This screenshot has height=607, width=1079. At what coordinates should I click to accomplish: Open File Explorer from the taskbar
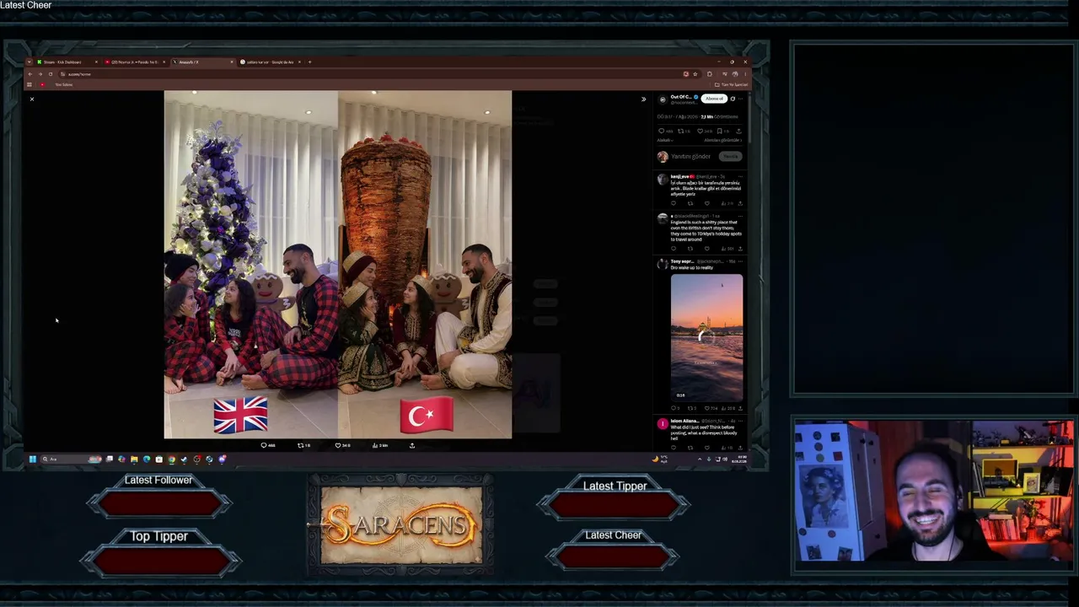[x=134, y=459]
